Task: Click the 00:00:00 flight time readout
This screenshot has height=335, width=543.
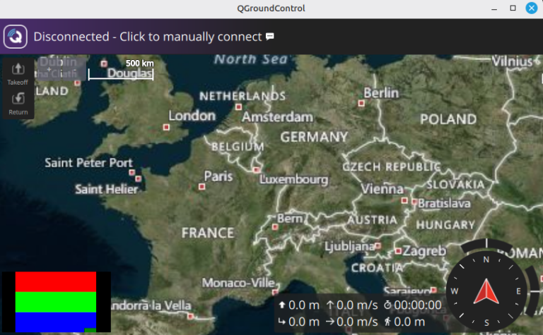Action: point(418,305)
